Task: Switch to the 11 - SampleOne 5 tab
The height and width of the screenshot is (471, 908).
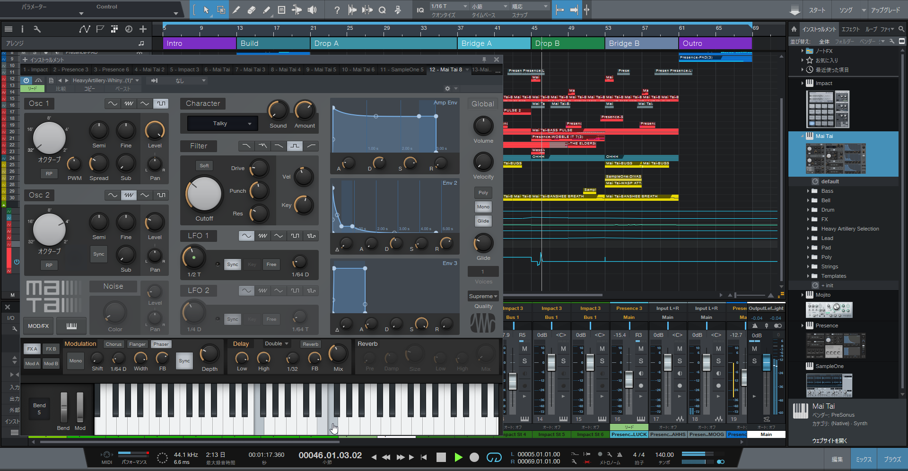Action: point(402,69)
